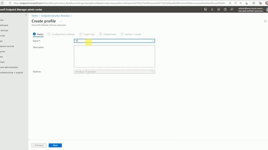Open the notifications bell icon

(x=212, y=10)
